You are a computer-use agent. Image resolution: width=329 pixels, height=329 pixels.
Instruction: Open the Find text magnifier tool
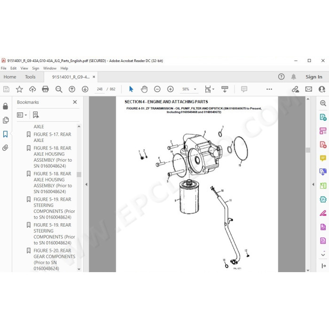pyautogui.click(x=59, y=89)
